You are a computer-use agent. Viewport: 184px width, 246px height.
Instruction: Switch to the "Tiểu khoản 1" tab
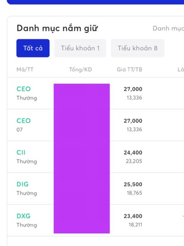(80, 48)
